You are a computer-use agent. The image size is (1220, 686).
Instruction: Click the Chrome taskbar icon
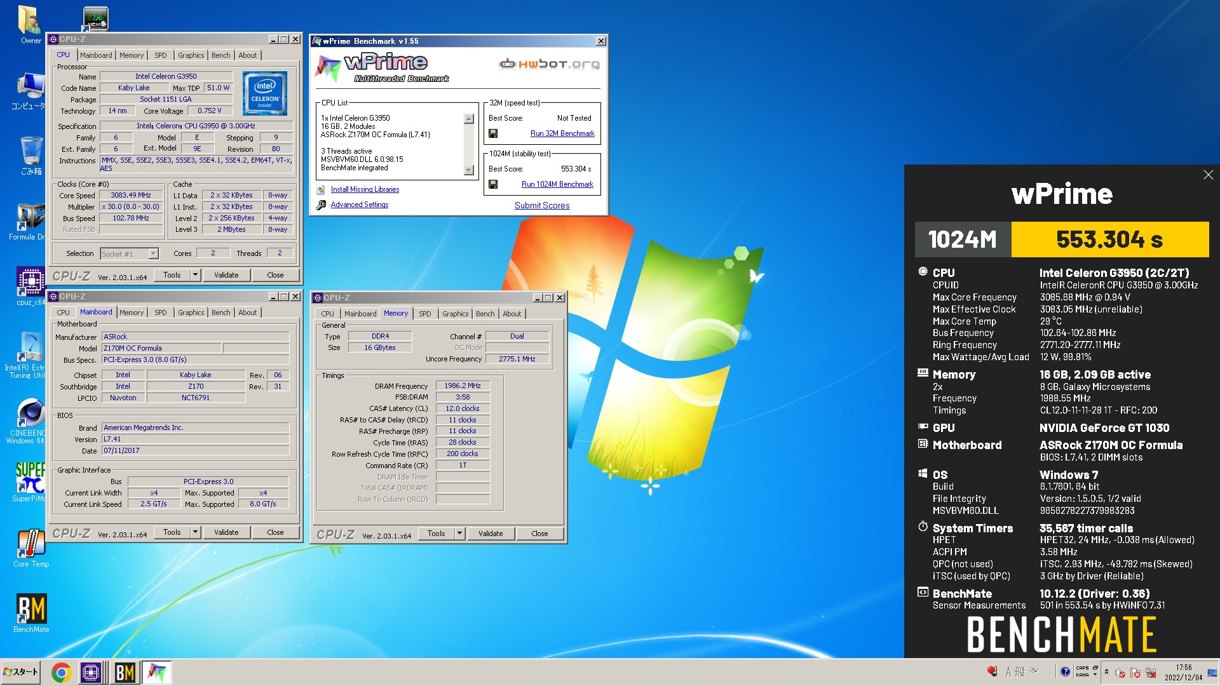click(x=61, y=673)
